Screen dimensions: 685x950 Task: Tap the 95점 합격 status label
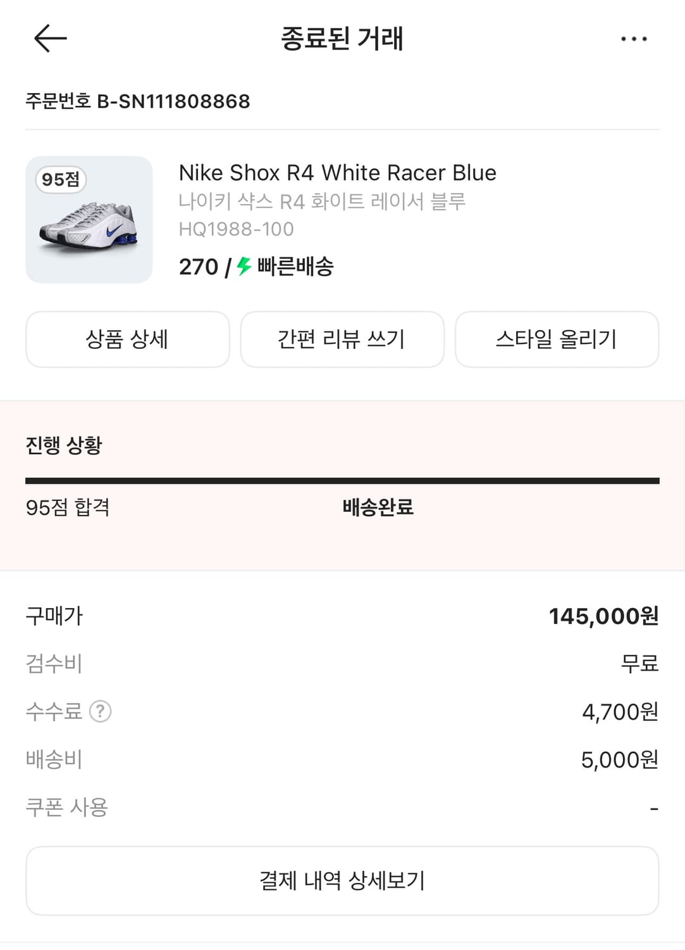(x=68, y=507)
